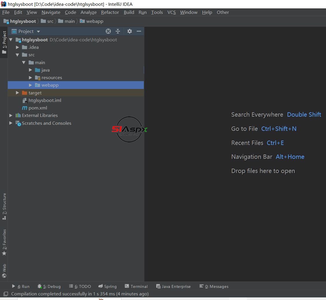Collapse the htglsysboot root node arrow

coord(11,40)
